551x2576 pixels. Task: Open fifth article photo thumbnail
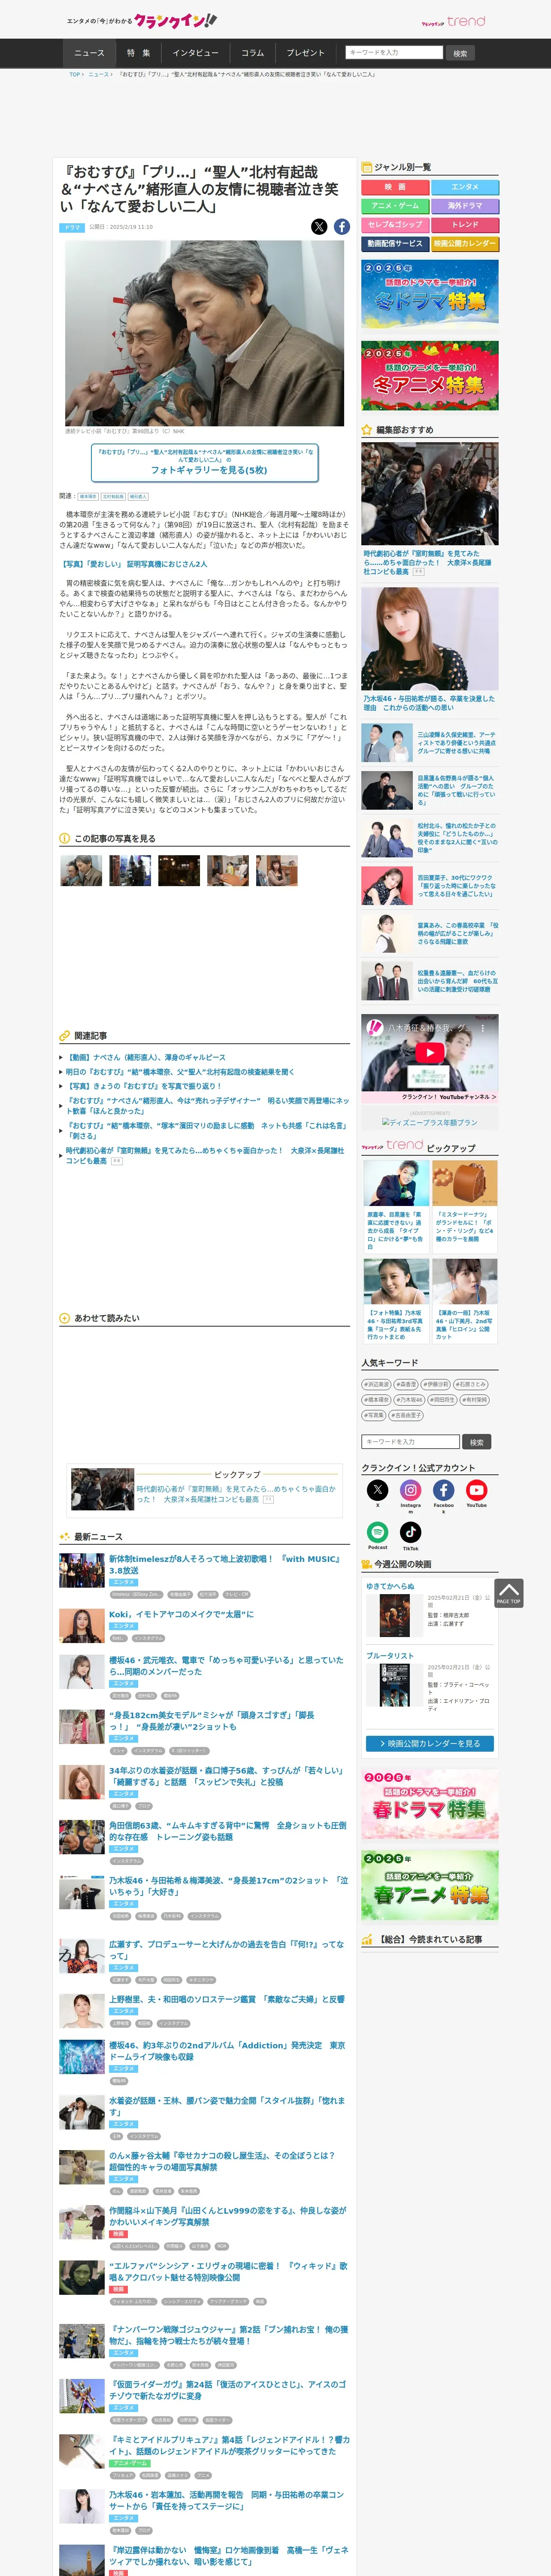pos(277,870)
